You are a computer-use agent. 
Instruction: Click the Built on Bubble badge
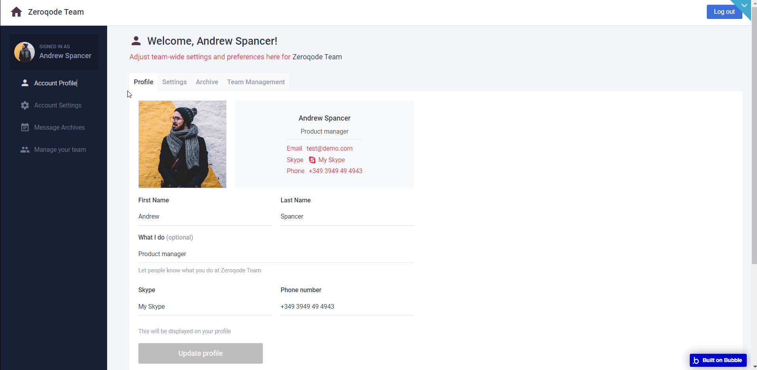pyautogui.click(x=718, y=360)
